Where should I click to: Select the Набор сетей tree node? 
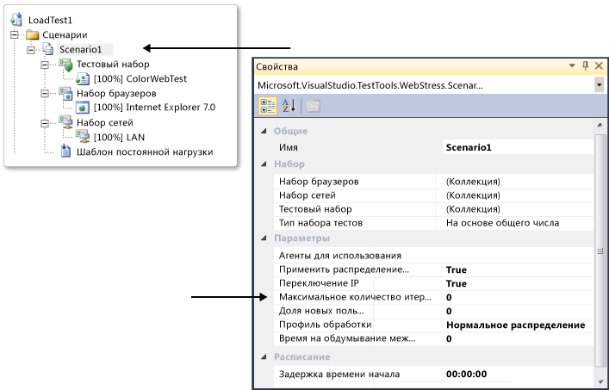coord(105,122)
